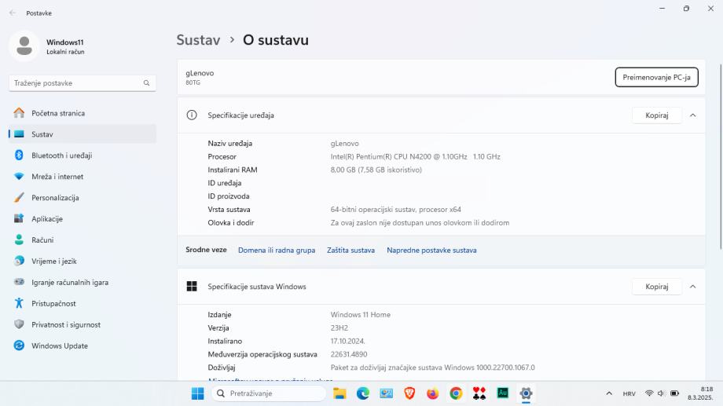Click the Bluetooth icon in the sidebar
The height and width of the screenshot is (406, 723).
(x=19, y=155)
